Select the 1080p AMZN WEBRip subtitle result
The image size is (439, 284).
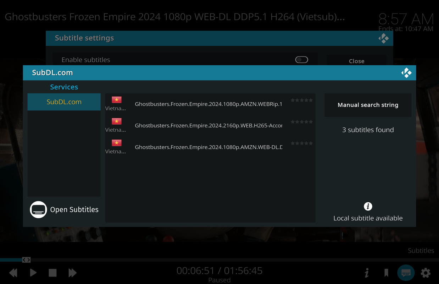click(210, 104)
